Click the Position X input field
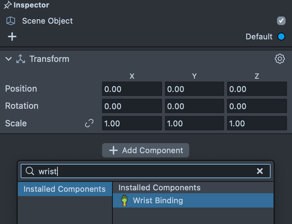This screenshot has width=292, height=224. 132,89
